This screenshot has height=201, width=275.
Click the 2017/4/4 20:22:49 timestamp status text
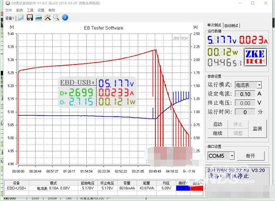point(228,170)
